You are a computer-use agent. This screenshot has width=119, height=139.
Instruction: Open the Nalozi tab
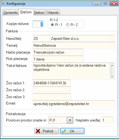tap(39, 12)
